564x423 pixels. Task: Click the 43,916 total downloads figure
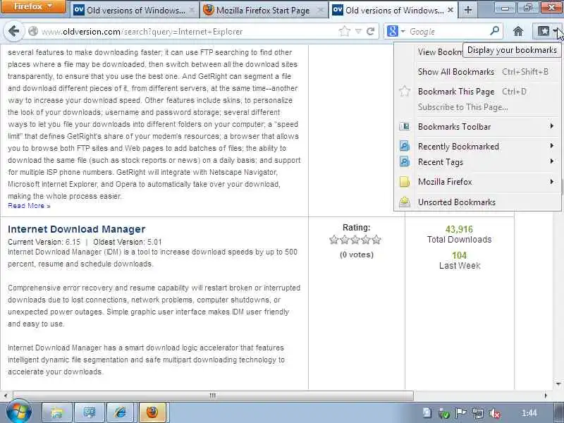(459, 229)
